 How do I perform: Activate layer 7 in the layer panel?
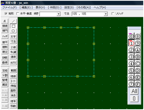click(x=131, y=84)
